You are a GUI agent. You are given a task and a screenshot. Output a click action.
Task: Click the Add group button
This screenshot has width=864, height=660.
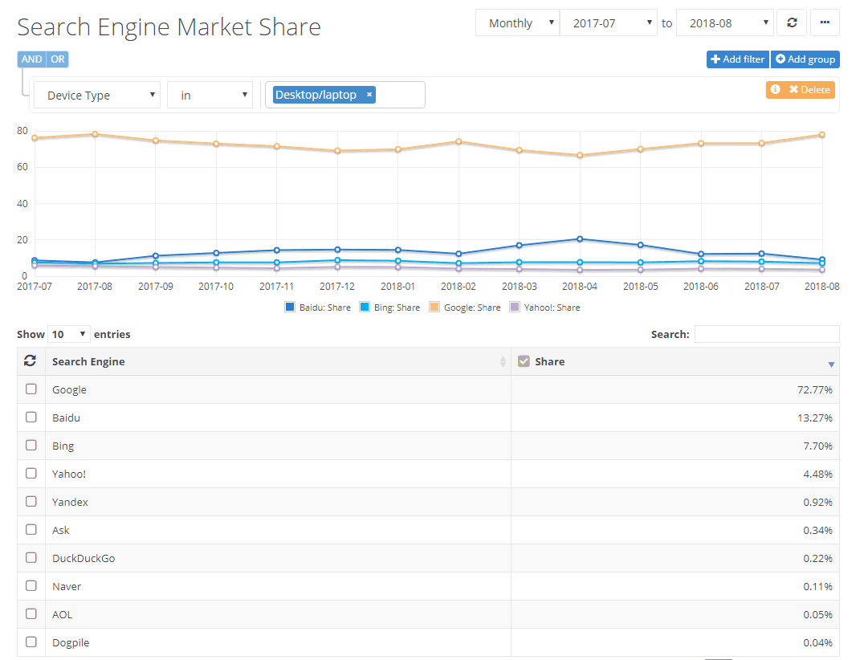click(x=805, y=59)
